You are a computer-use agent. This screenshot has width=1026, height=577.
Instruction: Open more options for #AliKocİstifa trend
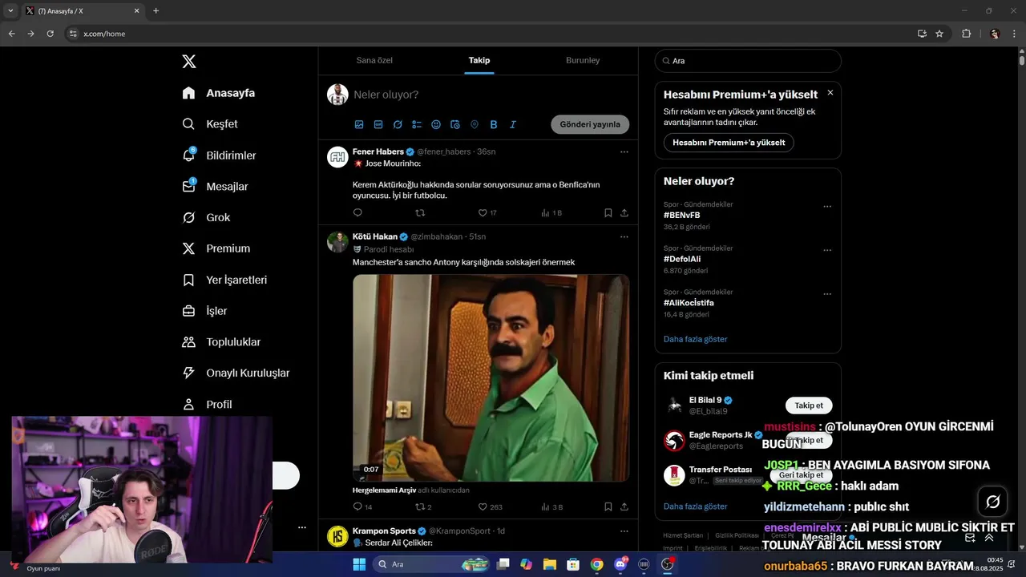coord(827,294)
